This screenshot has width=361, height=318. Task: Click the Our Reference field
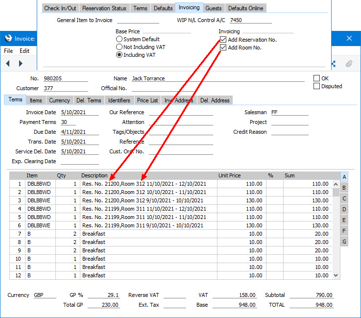point(181,112)
